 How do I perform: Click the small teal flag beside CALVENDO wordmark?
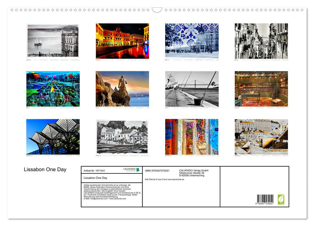138,169
